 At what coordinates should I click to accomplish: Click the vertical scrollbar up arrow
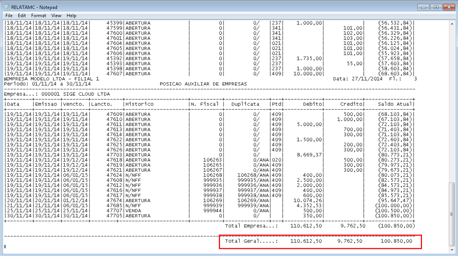pyautogui.click(x=451, y=24)
